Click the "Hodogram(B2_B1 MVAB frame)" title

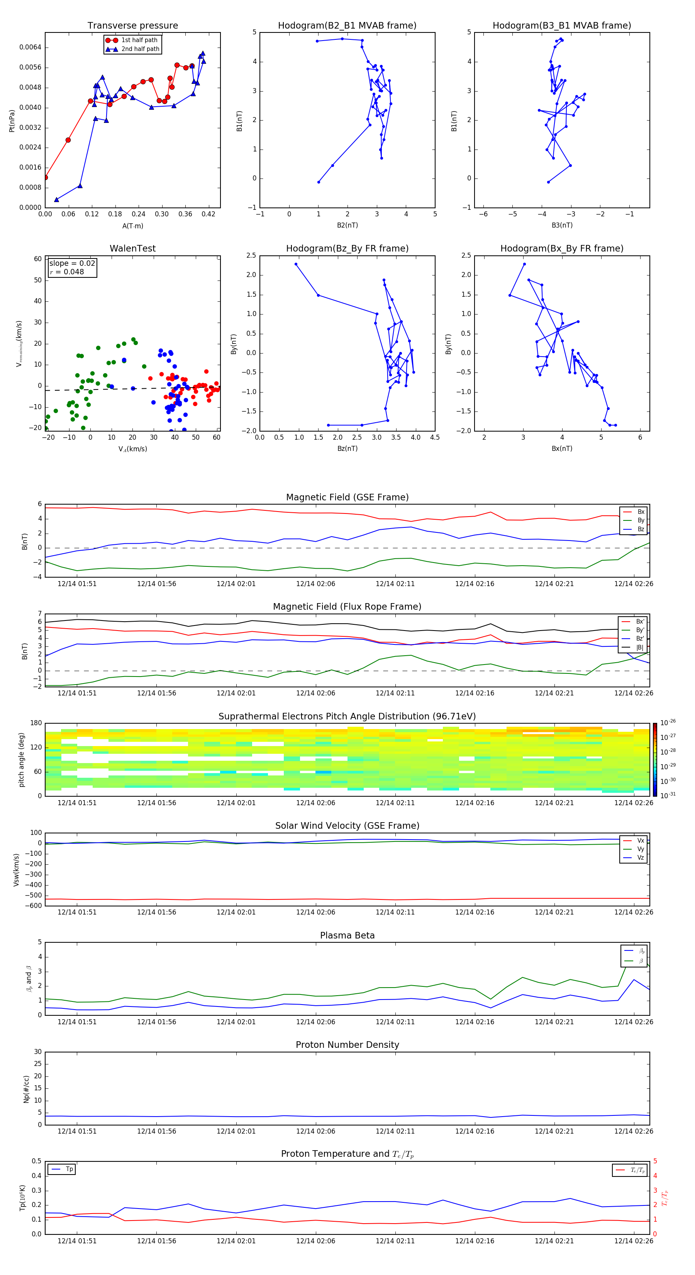click(x=347, y=26)
